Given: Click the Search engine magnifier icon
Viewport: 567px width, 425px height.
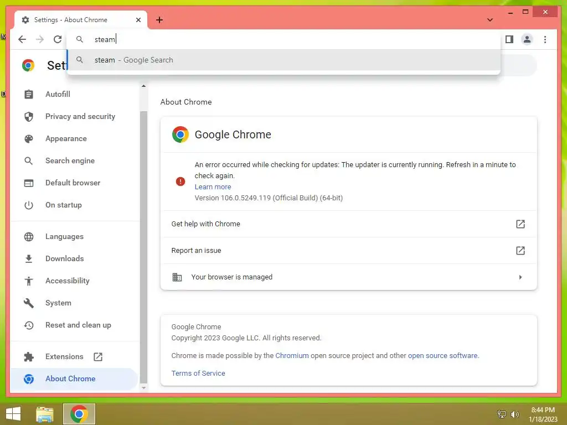Looking at the screenshot, I should 29,161.
